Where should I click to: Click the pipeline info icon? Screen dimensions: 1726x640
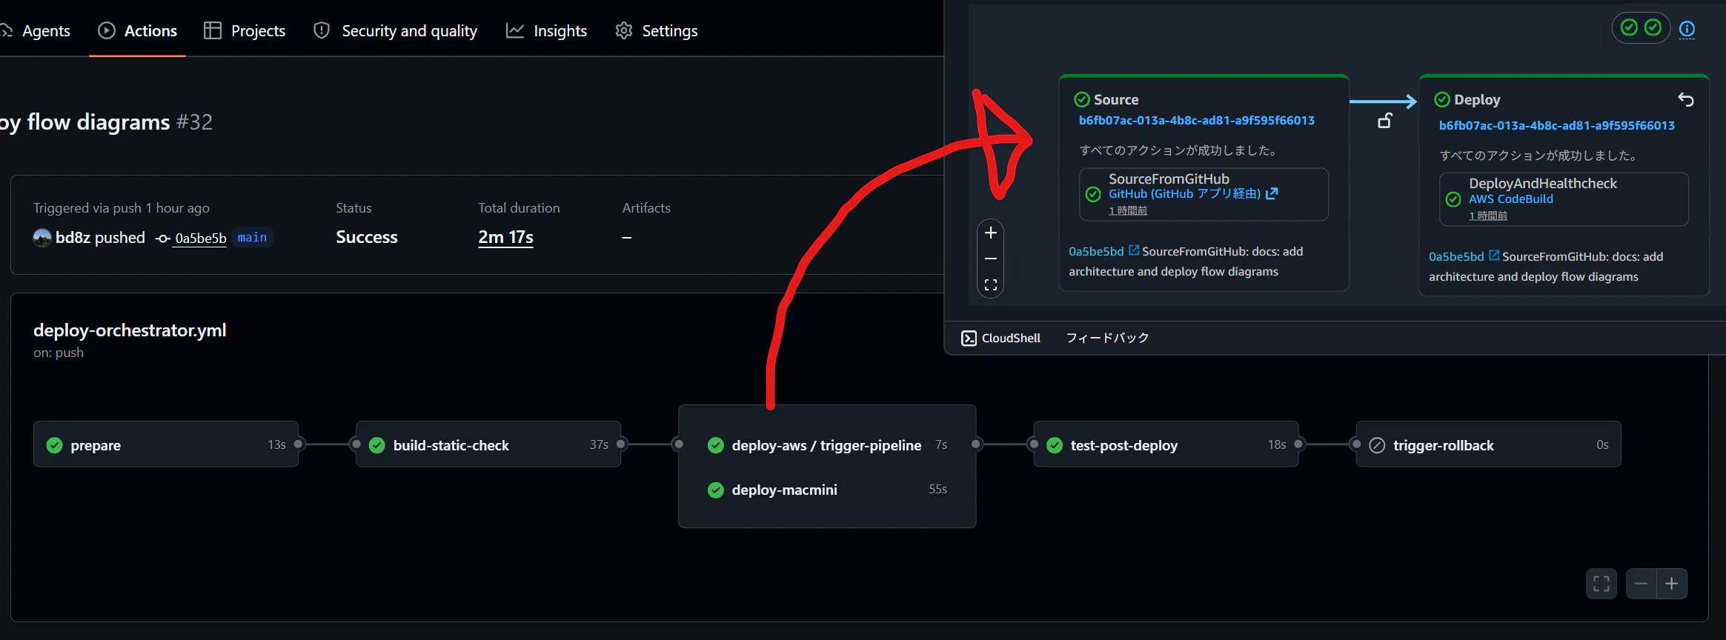(1687, 29)
